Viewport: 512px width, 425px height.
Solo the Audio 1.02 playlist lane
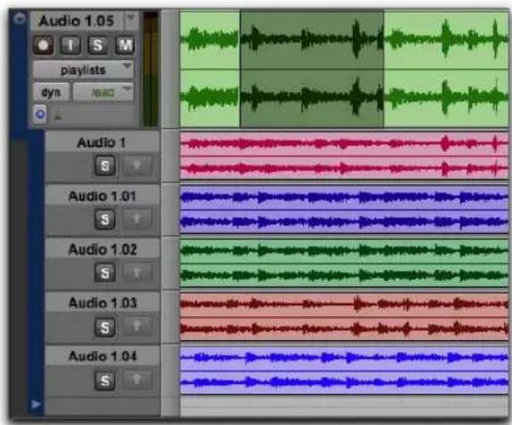[105, 272]
